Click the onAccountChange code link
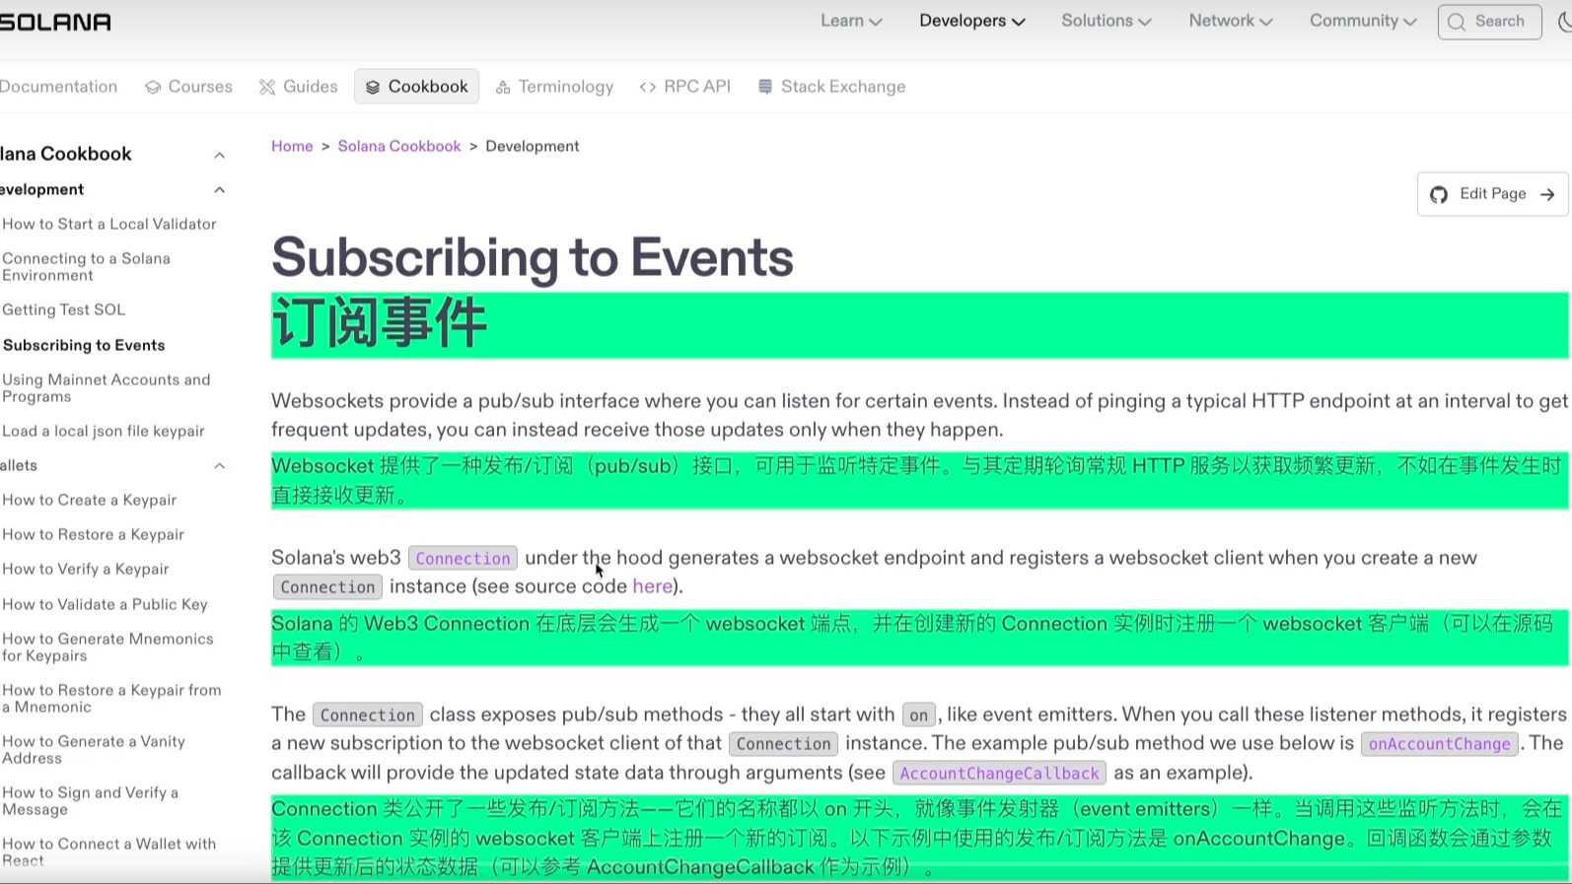The width and height of the screenshot is (1572, 884). (x=1439, y=744)
